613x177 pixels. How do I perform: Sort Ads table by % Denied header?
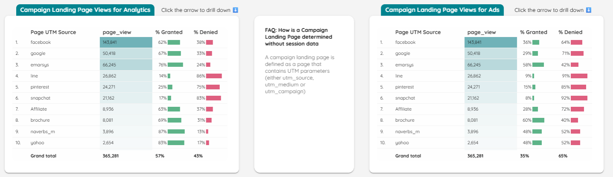tap(570, 32)
